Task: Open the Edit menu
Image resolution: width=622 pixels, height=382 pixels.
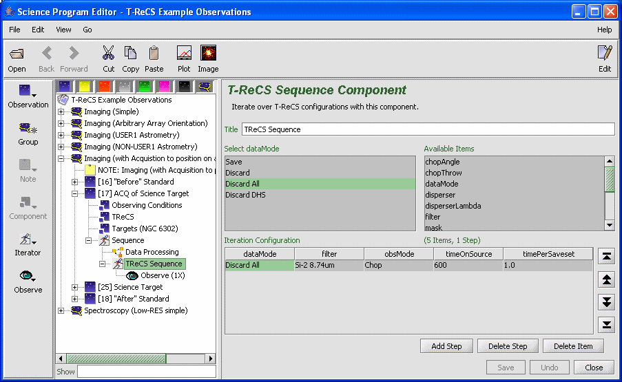Action: (38, 30)
